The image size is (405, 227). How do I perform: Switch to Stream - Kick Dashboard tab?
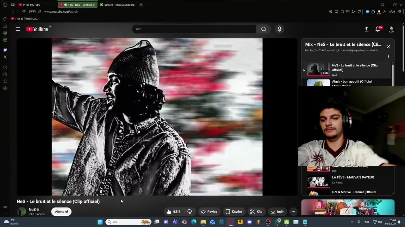(118, 5)
